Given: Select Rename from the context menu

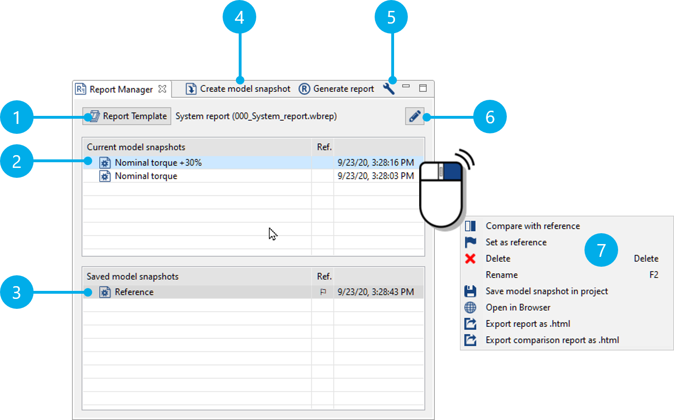Looking at the screenshot, I should pyautogui.click(x=502, y=275).
